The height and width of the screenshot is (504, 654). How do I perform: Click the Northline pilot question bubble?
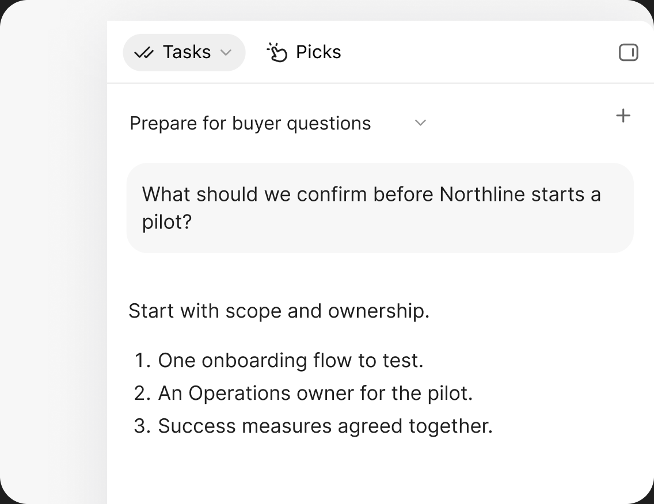(380, 208)
